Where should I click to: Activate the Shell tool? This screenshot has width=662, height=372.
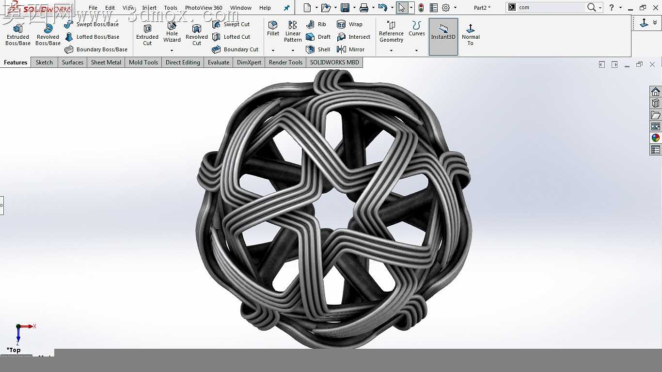(x=318, y=49)
